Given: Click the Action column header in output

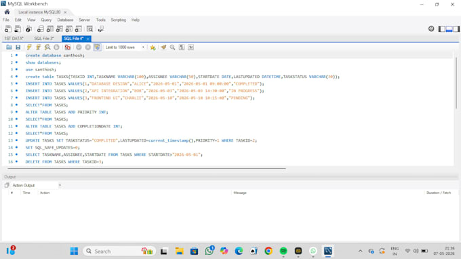Looking at the screenshot, I should (x=45, y=193).
